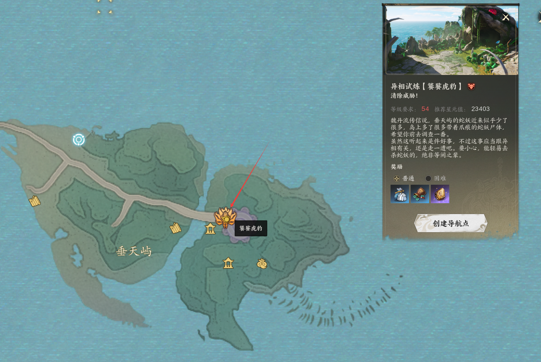
Task: Click the red beast icon beside the trial title
Action: [471, 87]
